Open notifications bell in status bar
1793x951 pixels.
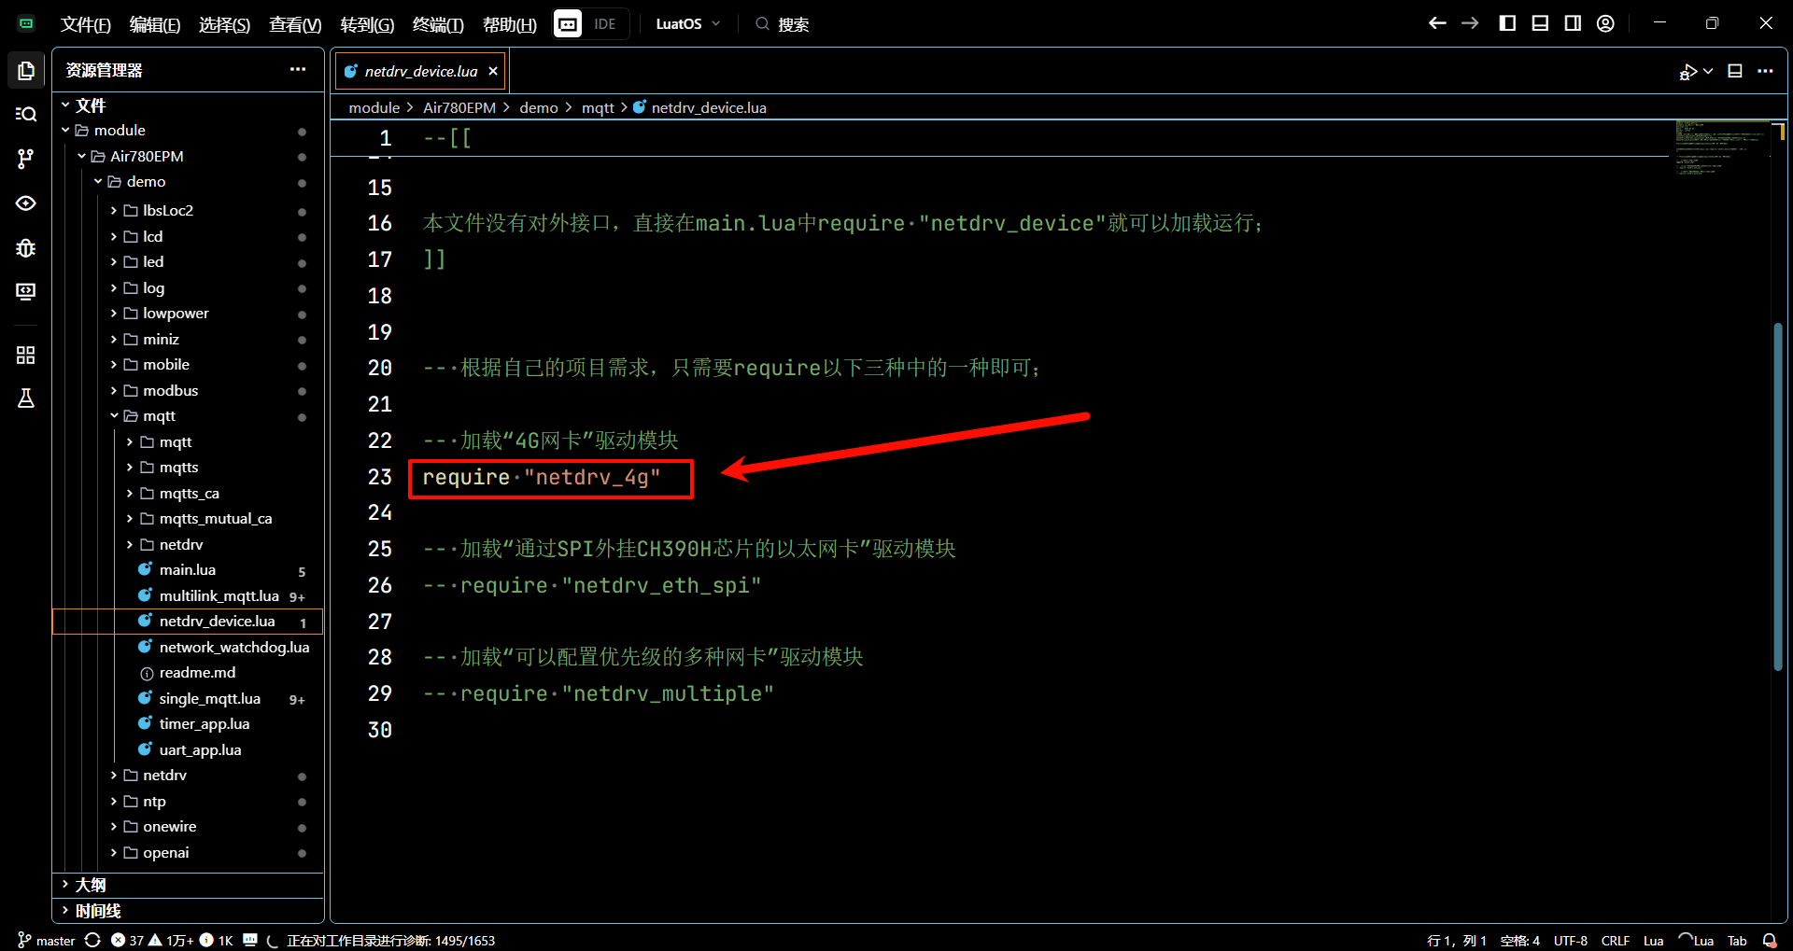pos(1770,940)
